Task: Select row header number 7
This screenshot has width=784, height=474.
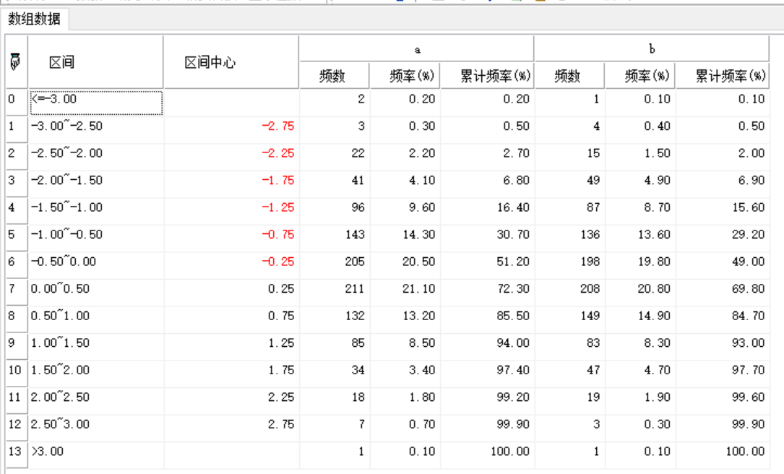Action: click(15, 289)
